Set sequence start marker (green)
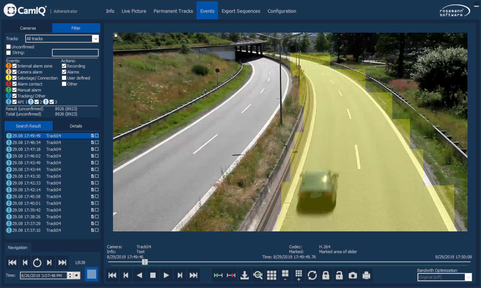This screenshot has height=288, width=481. [218, 275]
